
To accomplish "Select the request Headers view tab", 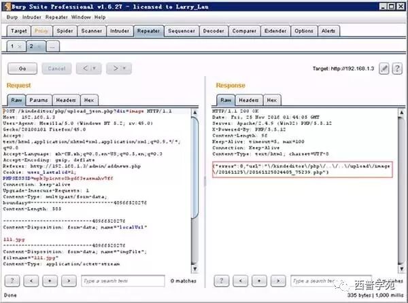I will pos(66,100).
